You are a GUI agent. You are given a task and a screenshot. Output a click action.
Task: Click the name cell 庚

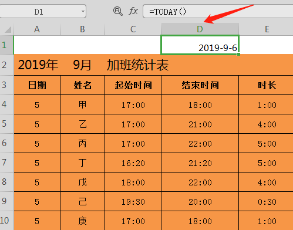point(82,221)
